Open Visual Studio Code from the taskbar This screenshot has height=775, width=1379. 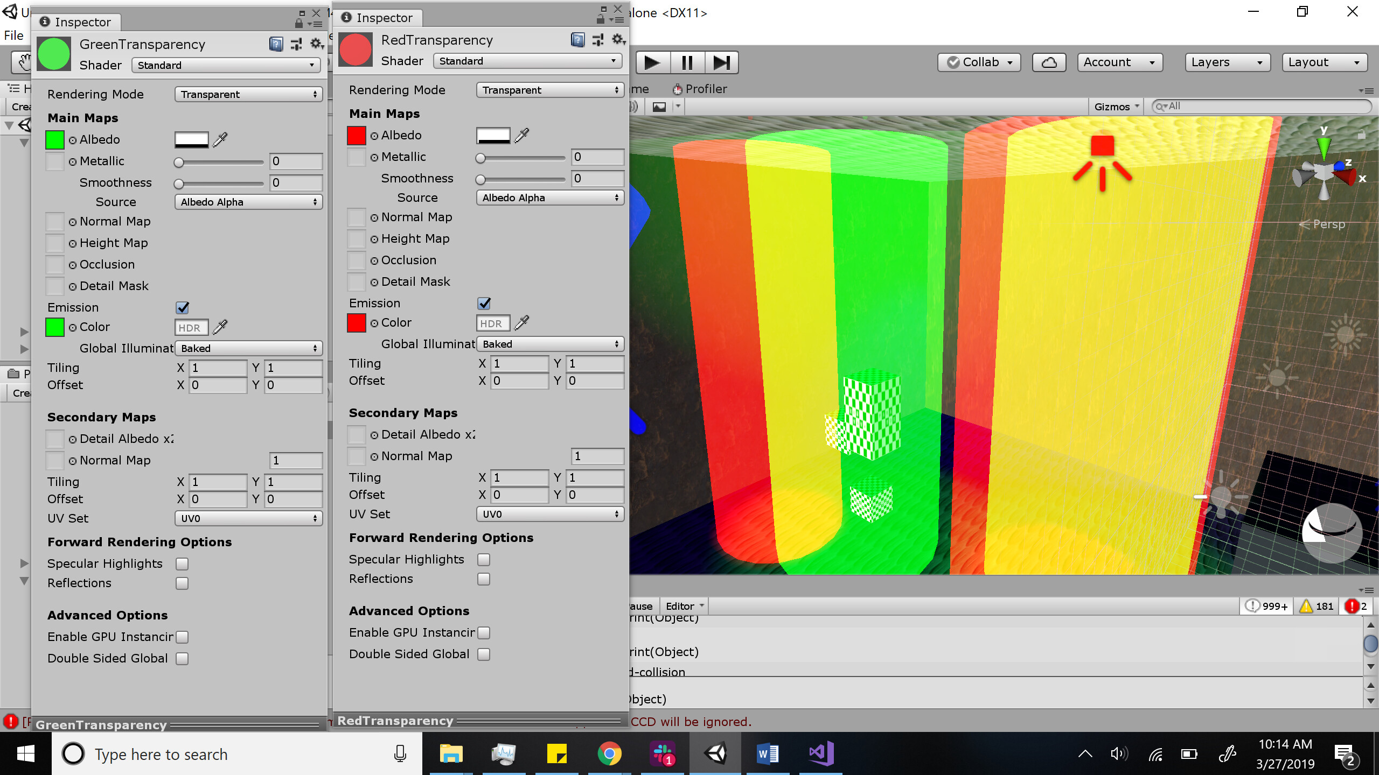point(819,753)
